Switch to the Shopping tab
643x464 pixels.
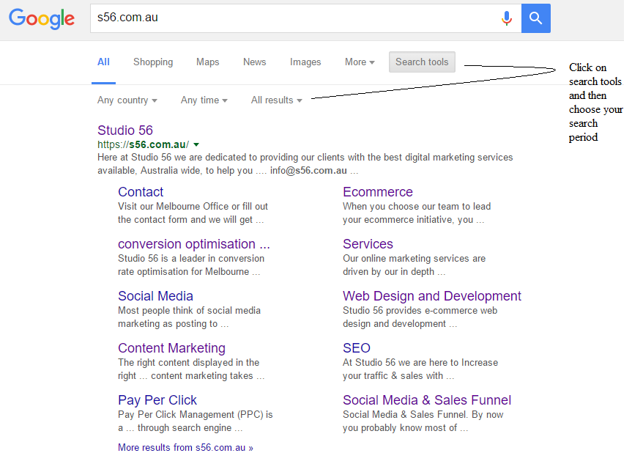pos(153,62)
